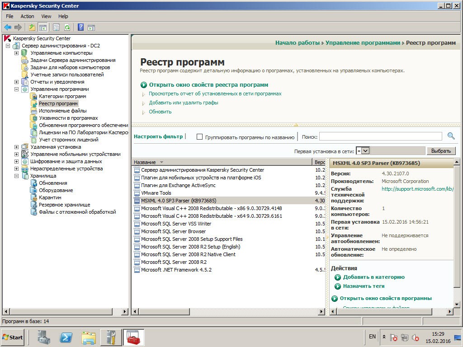Click the Refresh toolbar icon
Image resolution: width=463 pixels, height=347 pixels.
[67, 27]
